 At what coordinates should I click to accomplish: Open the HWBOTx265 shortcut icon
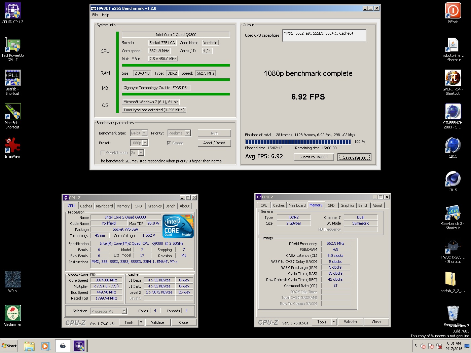click(x=453, y=250)
